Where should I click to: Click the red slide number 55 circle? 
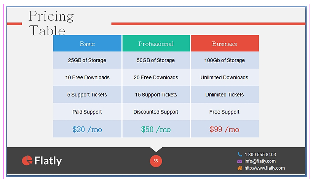(156, 161)
